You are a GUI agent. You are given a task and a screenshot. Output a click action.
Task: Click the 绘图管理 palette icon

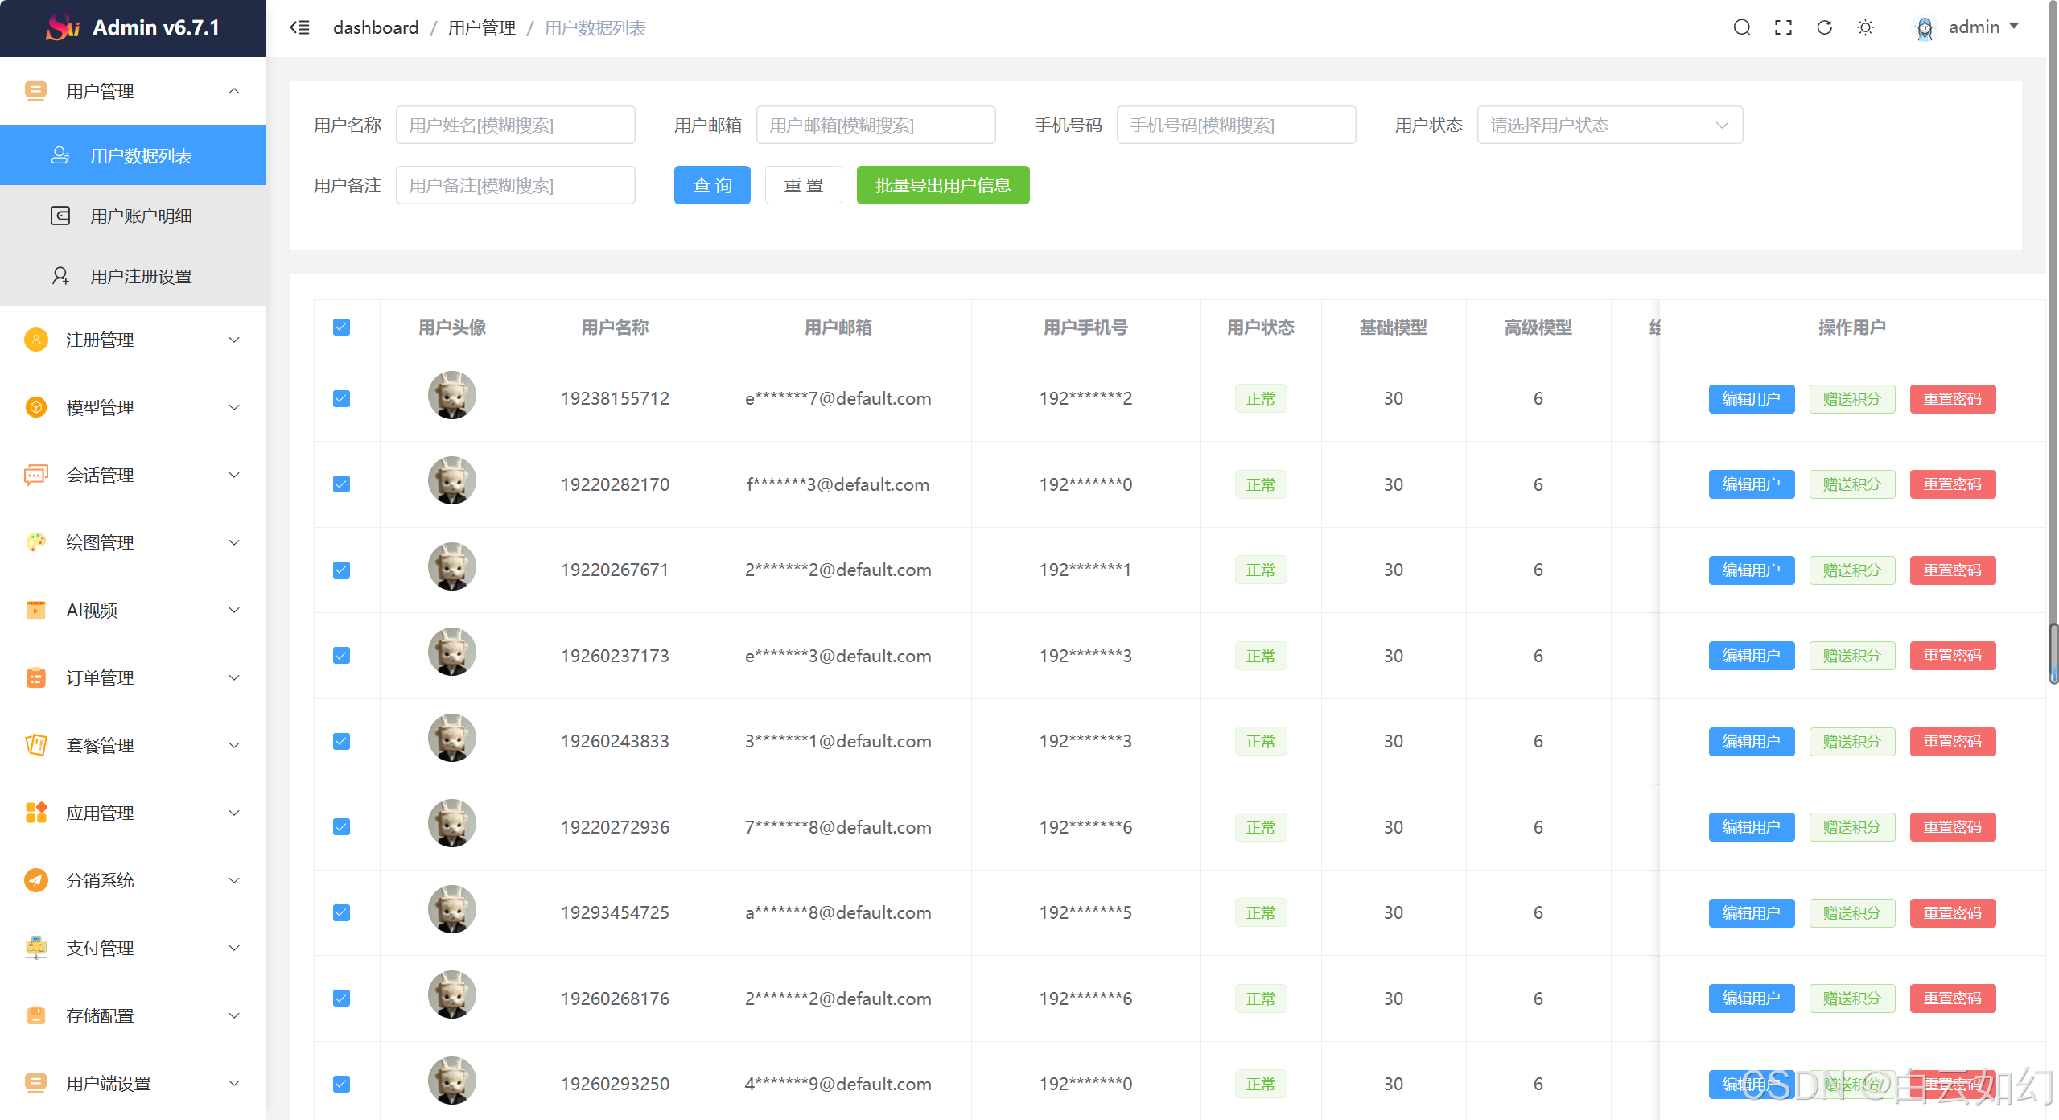click(x=35, y=542)
